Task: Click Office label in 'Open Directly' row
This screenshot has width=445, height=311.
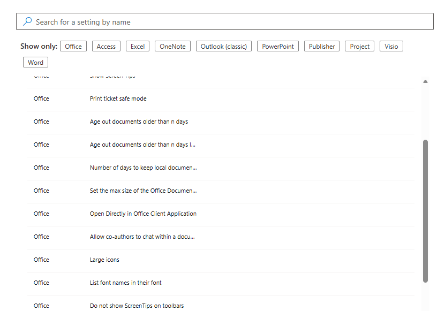Action: [41, 214]
